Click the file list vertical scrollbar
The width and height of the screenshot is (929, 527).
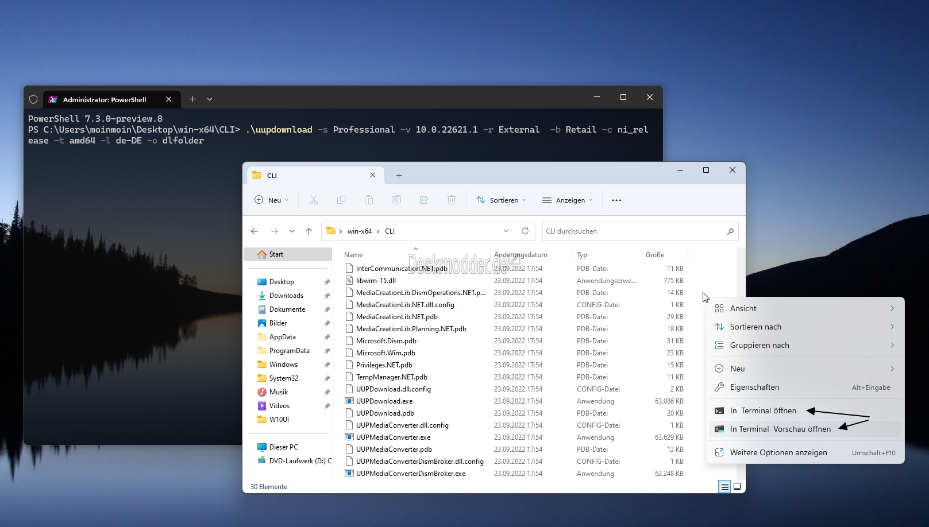coord(741,363)
